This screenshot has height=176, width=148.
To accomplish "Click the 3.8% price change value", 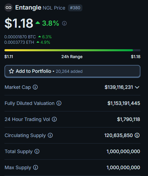I will click(x=51, y=23).
